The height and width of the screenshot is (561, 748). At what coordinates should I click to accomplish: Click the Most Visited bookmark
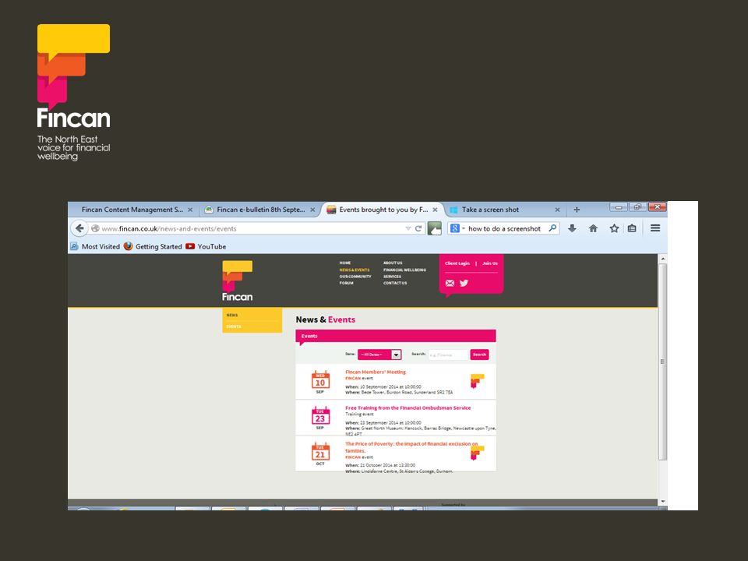95,247
